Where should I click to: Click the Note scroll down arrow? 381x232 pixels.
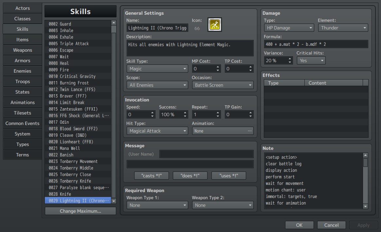coord(365,206)
